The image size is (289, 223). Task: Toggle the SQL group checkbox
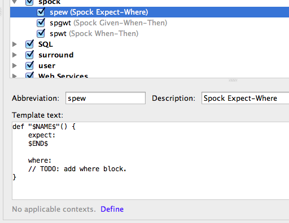[x=29, y=44]
